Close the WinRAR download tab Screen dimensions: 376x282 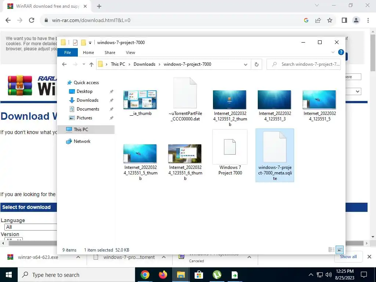tap(85, 6)
